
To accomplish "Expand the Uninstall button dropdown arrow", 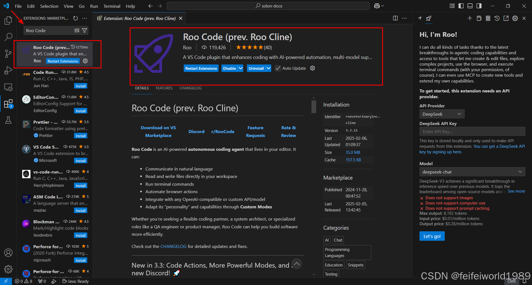I will 268,68.
